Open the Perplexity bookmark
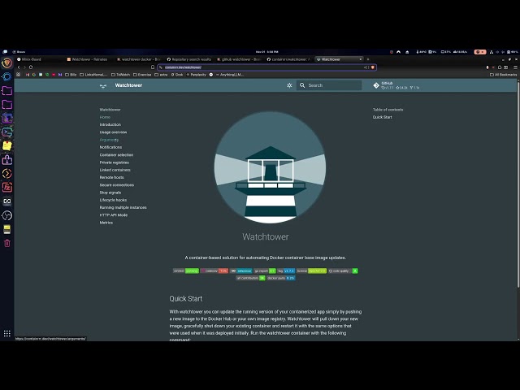Viewport: 520px width, 390px height. pos(197,75)
